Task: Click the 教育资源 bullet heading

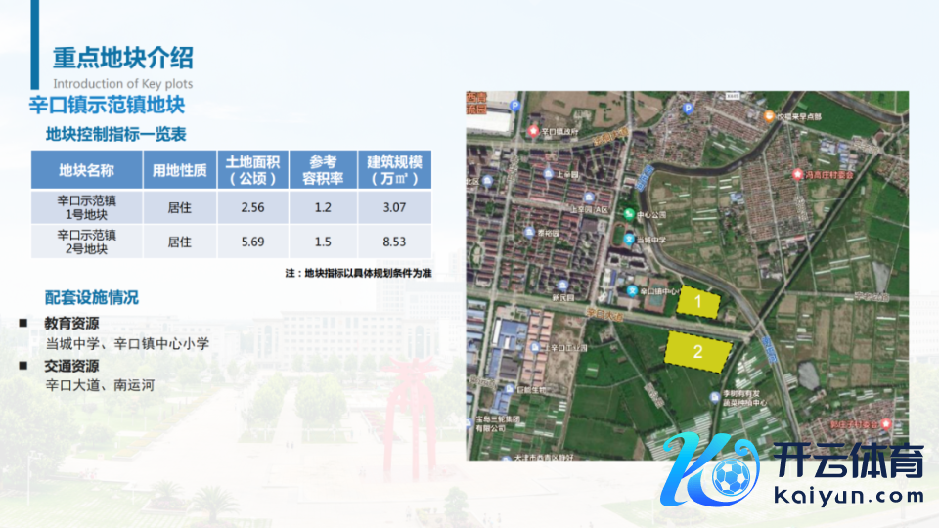Action: coord(71,324)
